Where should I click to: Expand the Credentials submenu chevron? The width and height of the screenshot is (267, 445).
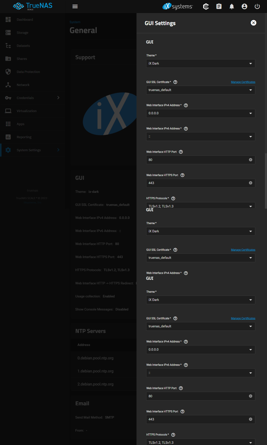click(58, 98)
